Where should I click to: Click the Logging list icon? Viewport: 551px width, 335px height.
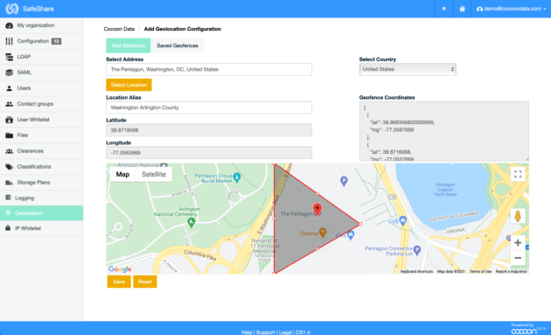[8, 198]
